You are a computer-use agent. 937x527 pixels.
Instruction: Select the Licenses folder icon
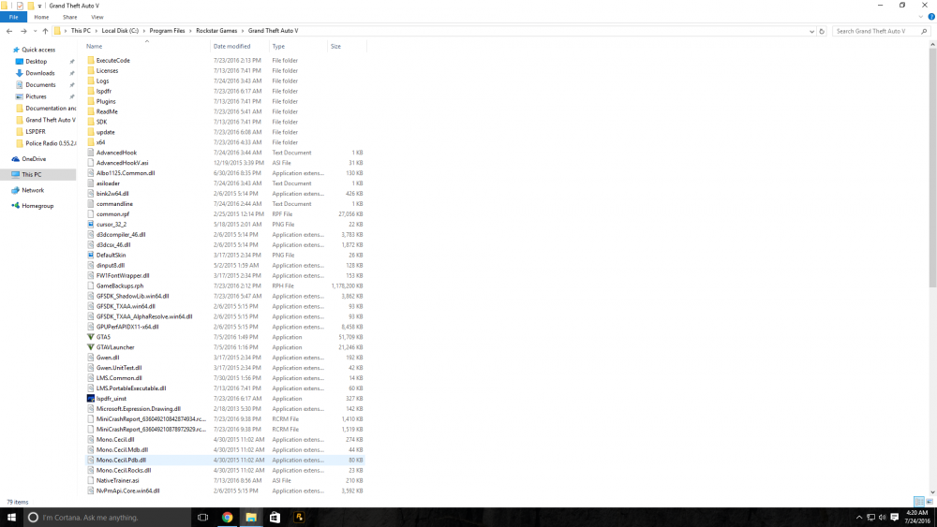click(x=91, y=70)
